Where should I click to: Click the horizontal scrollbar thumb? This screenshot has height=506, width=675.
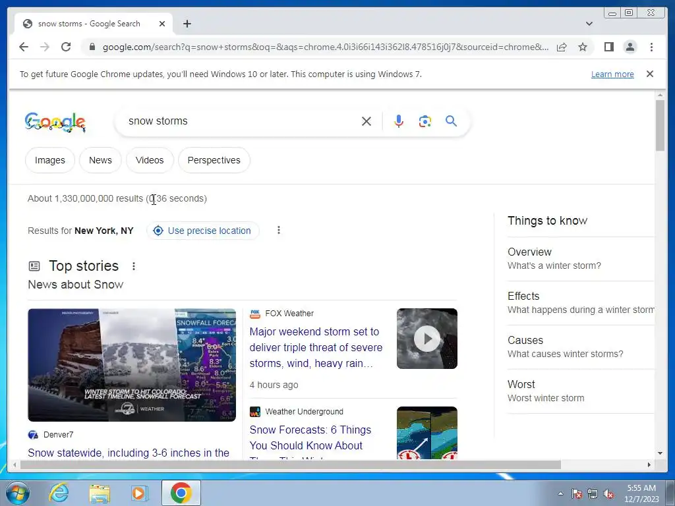click(291, 464)
